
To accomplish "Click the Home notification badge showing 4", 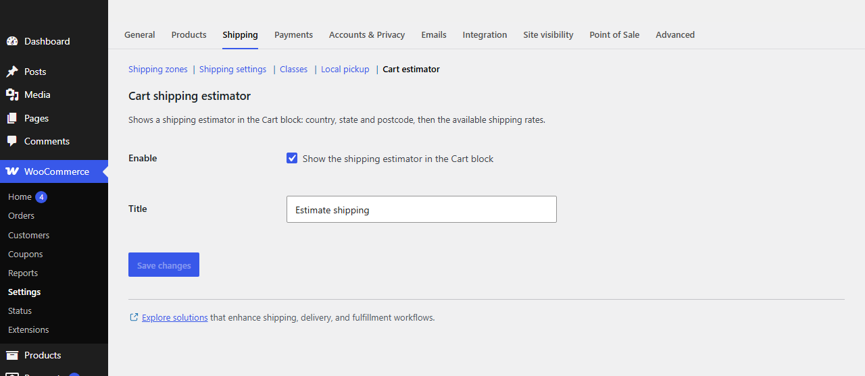I will tap(41, 197).
